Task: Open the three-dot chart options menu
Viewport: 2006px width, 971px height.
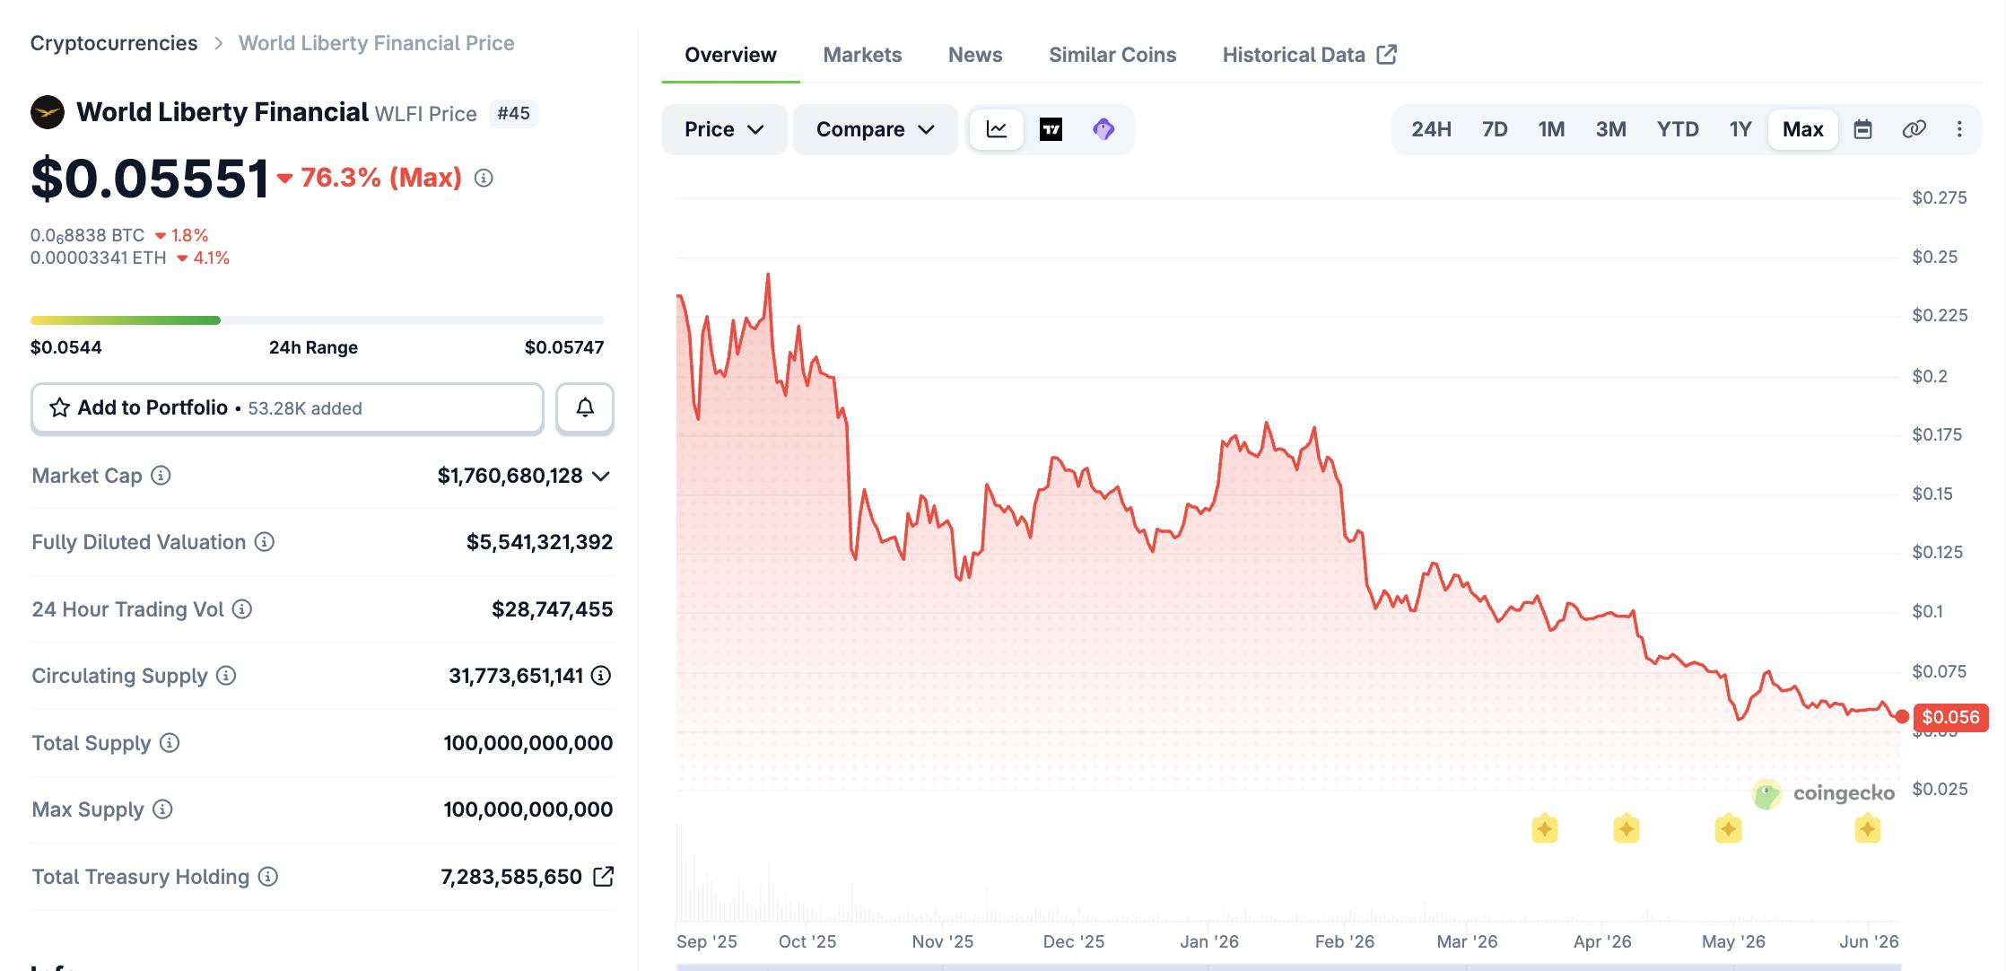Action: point(1959,129)
